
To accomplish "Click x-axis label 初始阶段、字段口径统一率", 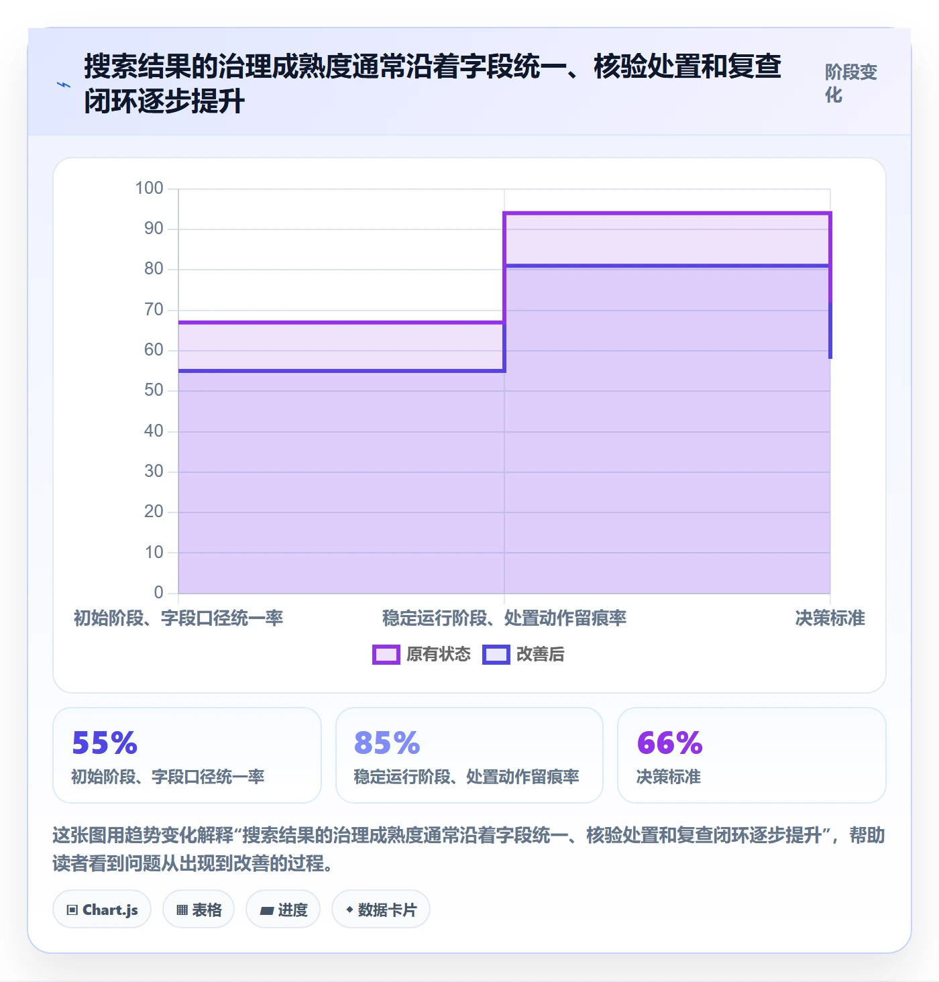I will pyautogui.click(x=178, y=618).
